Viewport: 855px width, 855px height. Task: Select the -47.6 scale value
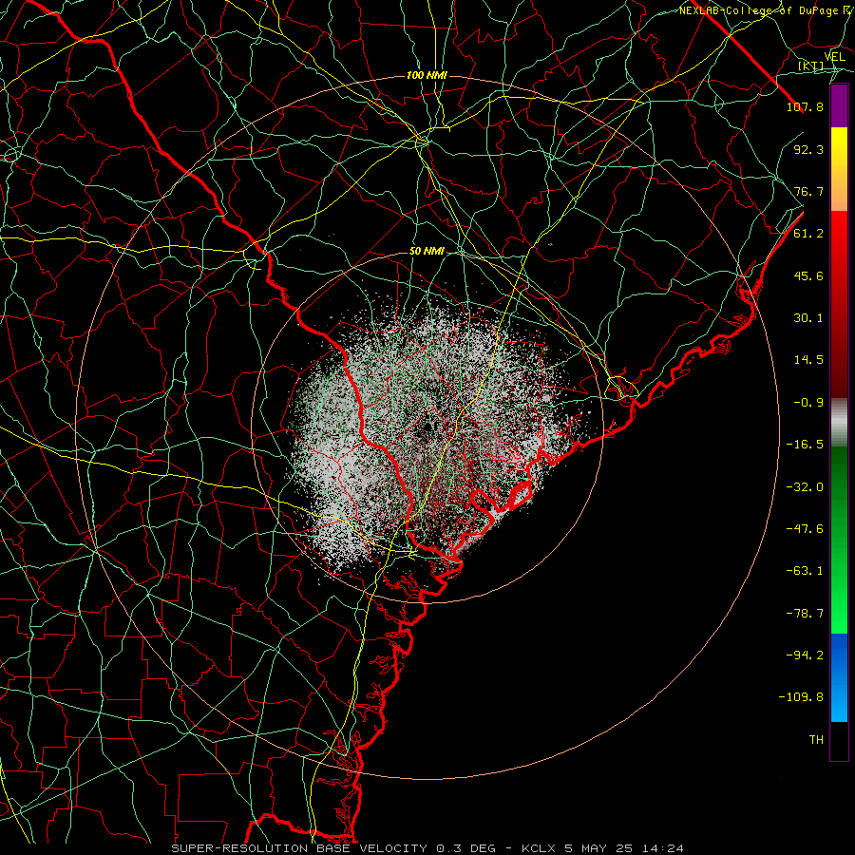pyautogui.click(x=805, y=529)
